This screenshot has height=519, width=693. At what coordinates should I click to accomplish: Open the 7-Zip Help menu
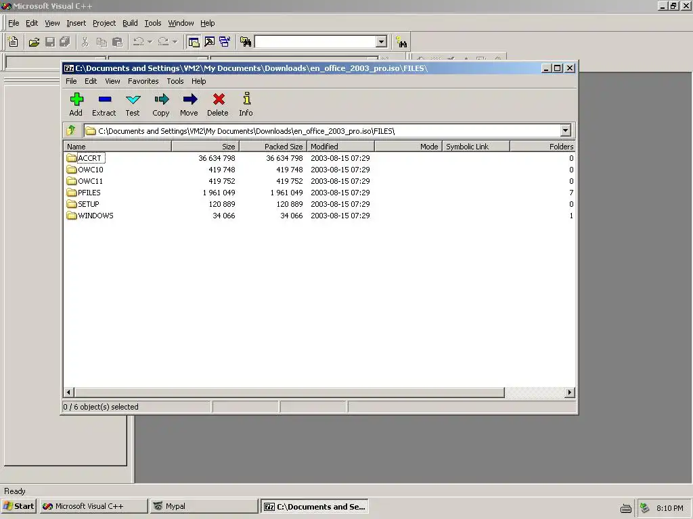point(198,81)
